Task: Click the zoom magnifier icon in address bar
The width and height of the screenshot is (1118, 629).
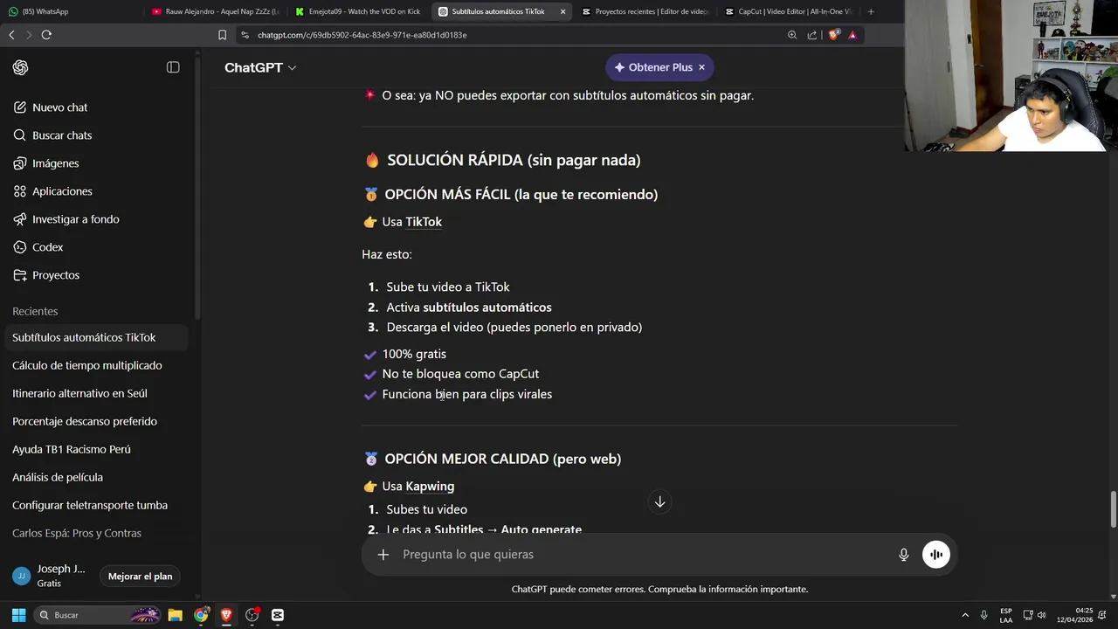Action: pyautogui.click(x=792, y=35)
